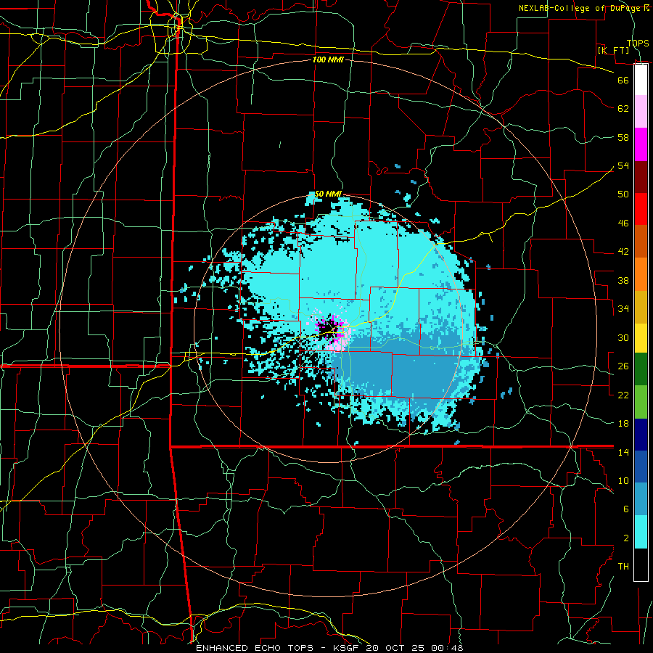Screen dimensions: 653x653
Task: Click the dark green 26 kft legend swatch
Action: point(641,369)
